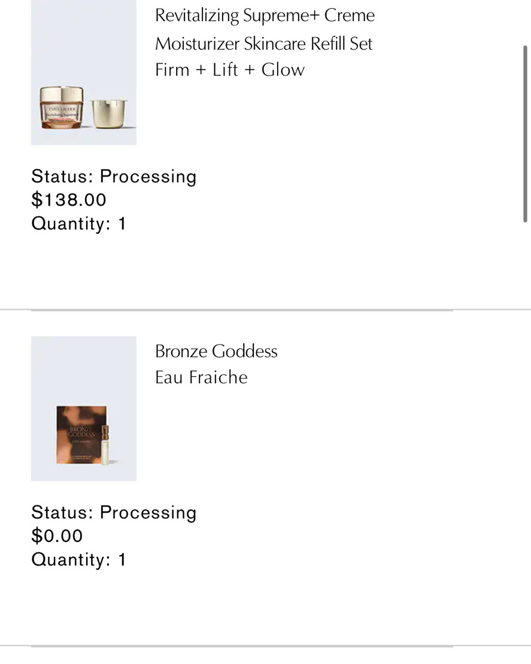Open the Bronze Goddess product thumbnail
Screen dimensions: 531x664
[83, 409]
